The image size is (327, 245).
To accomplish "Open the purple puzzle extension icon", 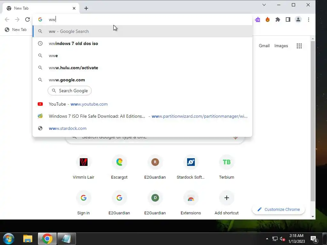I will click(x=258, y=19).
